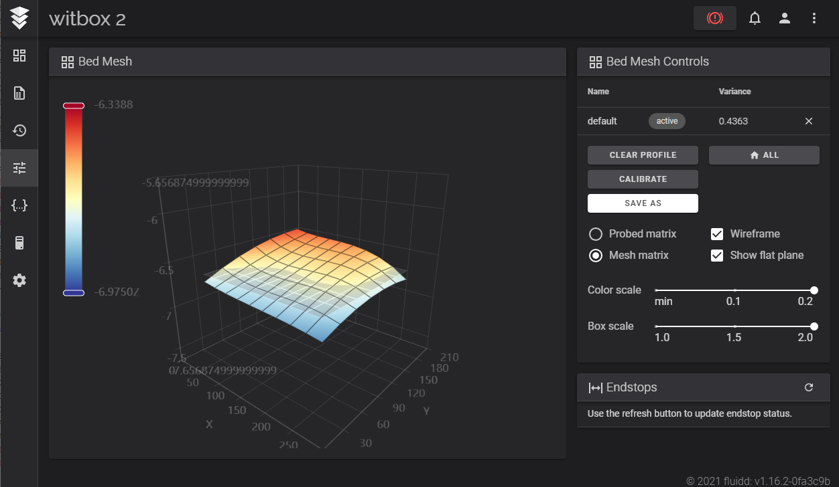Set the Box scale slider to 1.5

click(x=735, y=326)
